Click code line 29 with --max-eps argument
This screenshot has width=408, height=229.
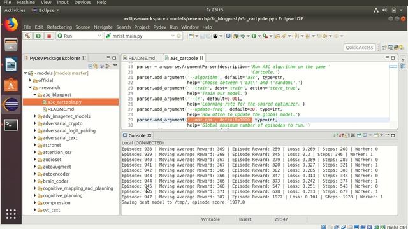click(207, 120)
